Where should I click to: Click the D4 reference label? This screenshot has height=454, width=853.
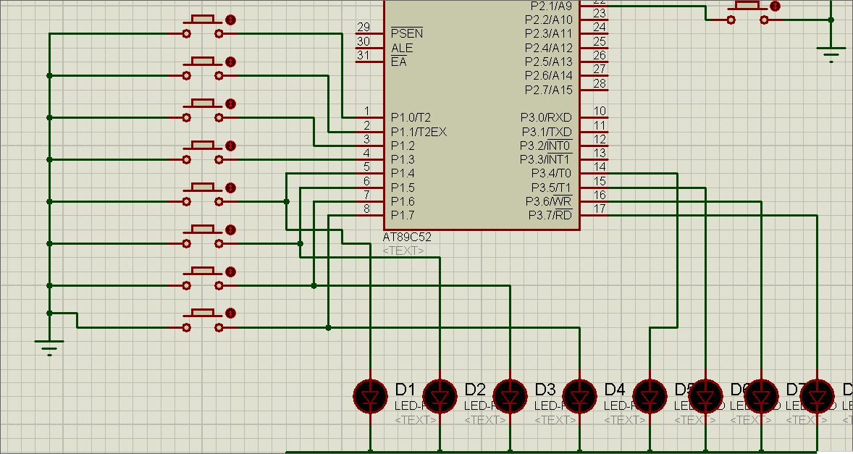[x=615, y=390]
